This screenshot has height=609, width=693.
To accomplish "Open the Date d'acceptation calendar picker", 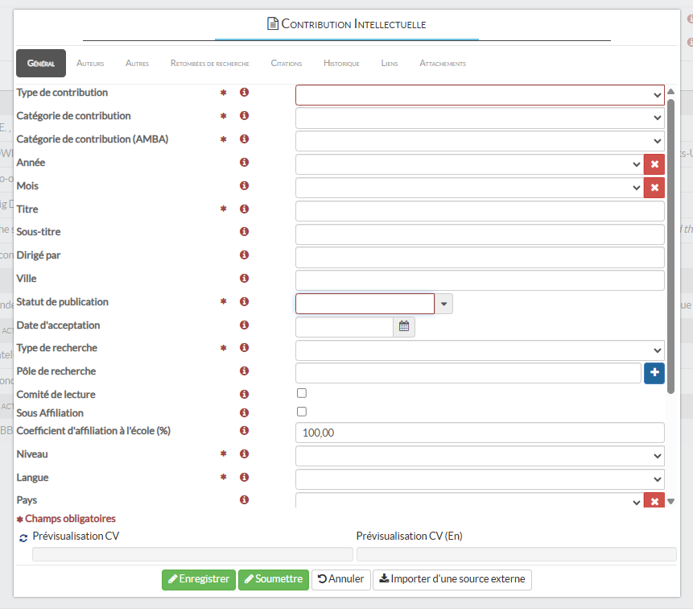I will coord(404,326).
